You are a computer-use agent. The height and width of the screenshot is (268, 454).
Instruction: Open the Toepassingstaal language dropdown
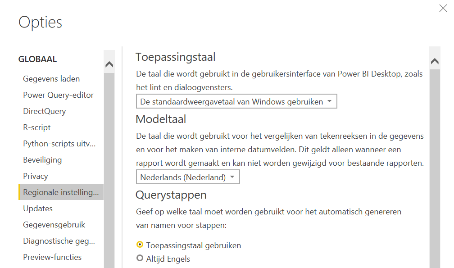tap(236, 101)
